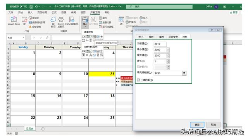248x139 pixels.
Task: Confirm with the OK (确定) button
Action: pyautogui.click(x=197, y=125)
